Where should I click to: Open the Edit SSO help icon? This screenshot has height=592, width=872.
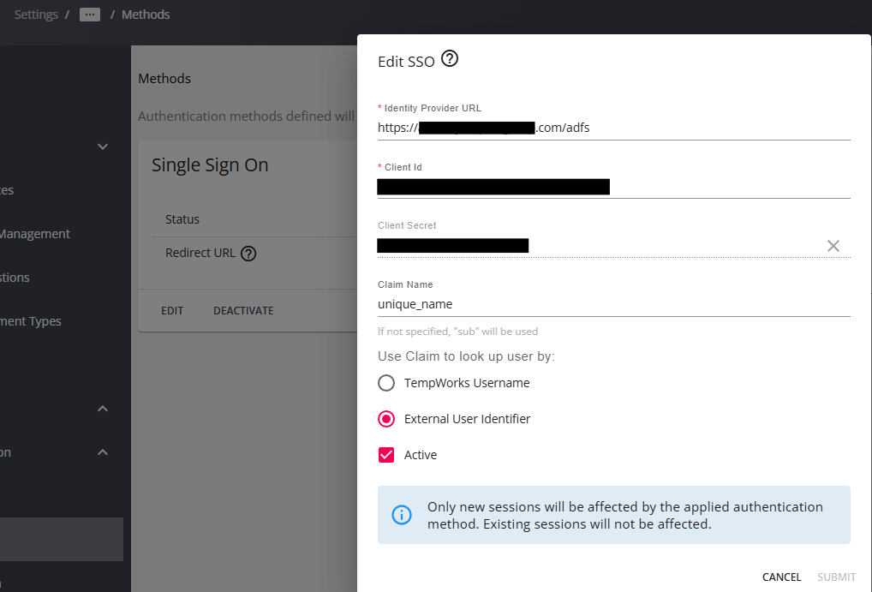(x=450, y=58)
